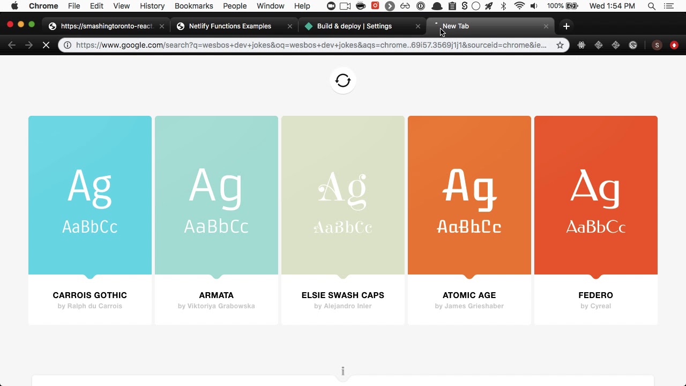Open the View menu in menu bar
The height and width of the screenshot is (386, 686).
122,6
